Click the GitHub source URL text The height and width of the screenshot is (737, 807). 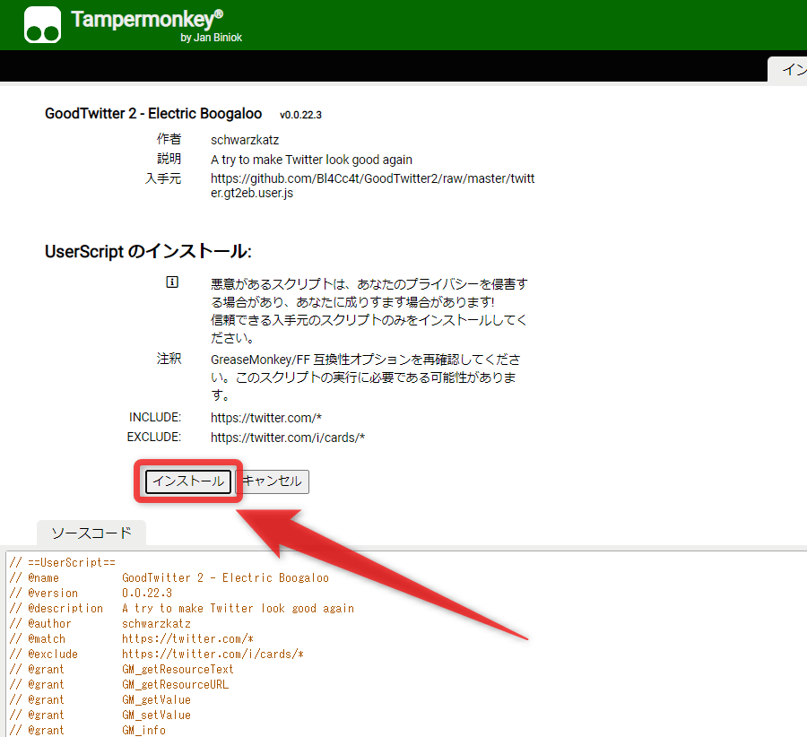click(x=373, y=186)
